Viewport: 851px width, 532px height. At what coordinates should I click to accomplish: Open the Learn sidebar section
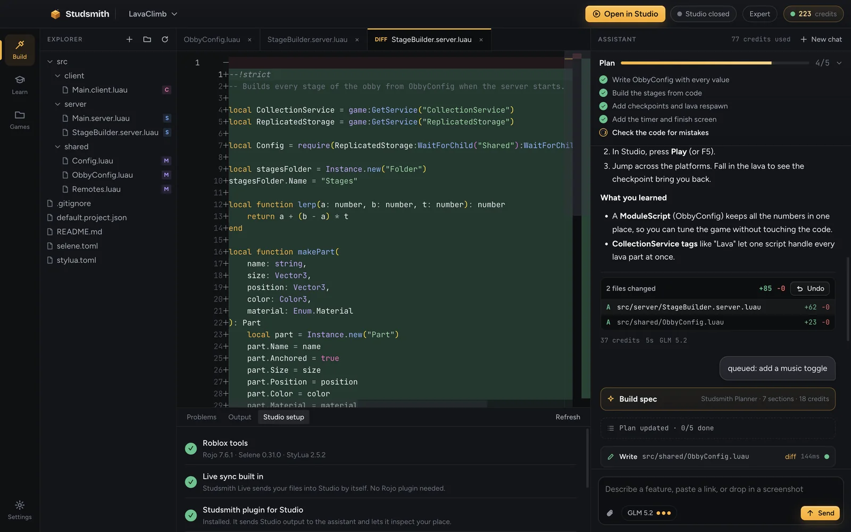point(20,85)
